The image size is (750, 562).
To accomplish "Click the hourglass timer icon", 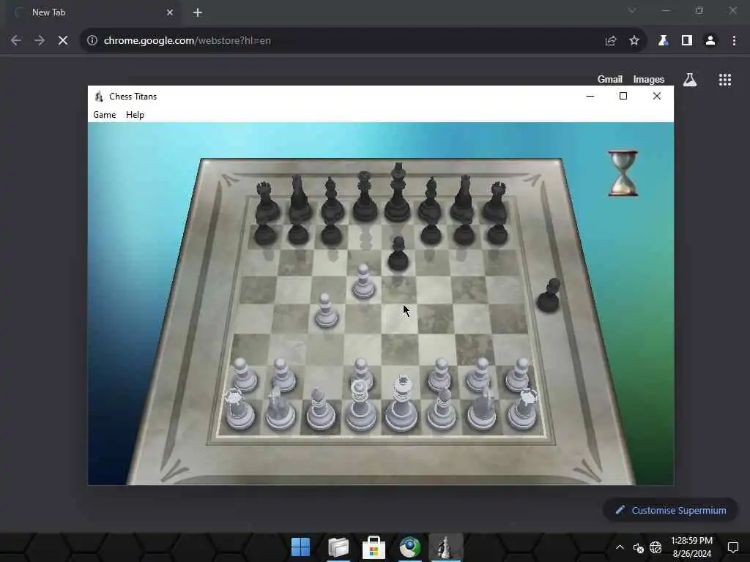I will [x=623, y=173].
